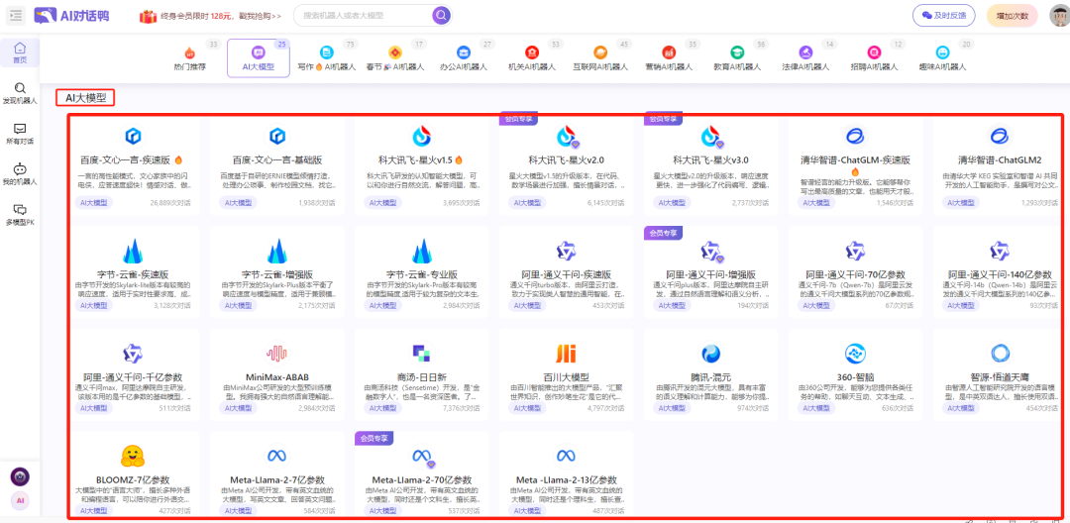Switch to the 营销AI机器人 tab
This screenshot has height=523, width=1070.
pos(669,58)
